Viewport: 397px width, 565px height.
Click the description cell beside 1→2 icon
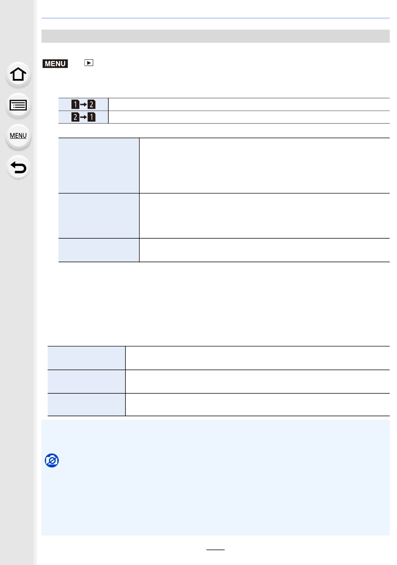tap(249, 104)
